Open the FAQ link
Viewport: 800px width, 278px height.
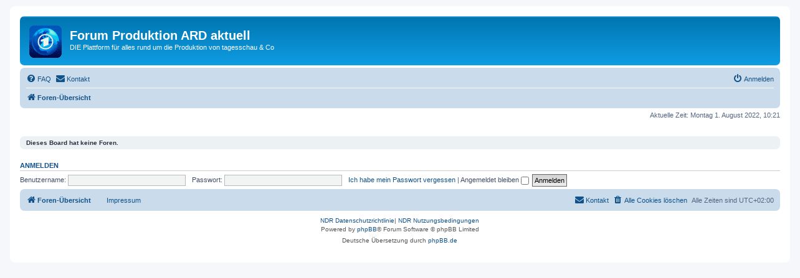pos(44,79)
